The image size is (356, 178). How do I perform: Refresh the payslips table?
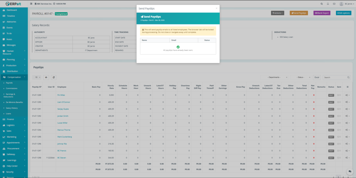tap(54, 77)
